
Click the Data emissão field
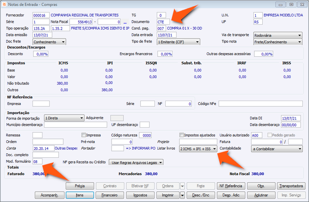tap(42, 35)
